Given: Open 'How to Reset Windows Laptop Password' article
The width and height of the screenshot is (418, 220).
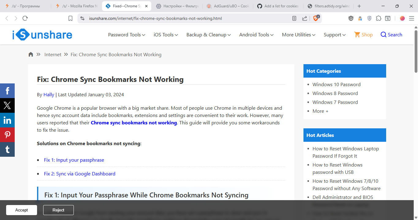Looking at the screenshot, I should pos(346,152).
